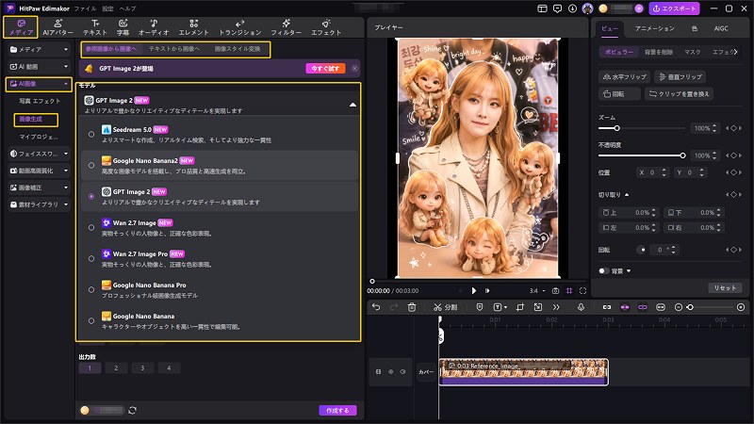754x424 pixels.
Task: Show more timeline tools with double chevron
Action: coord(556,307)
